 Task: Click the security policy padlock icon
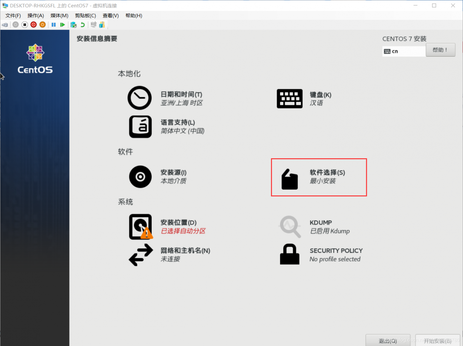click(290, 254)
